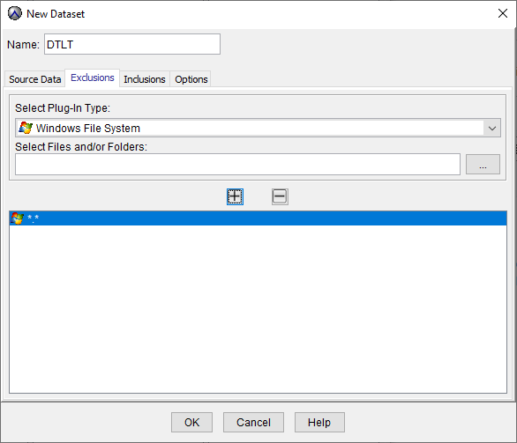Switch to the Source Data tab
The width and height of the screenshot is (517, 443).
[x=35, y=79]
